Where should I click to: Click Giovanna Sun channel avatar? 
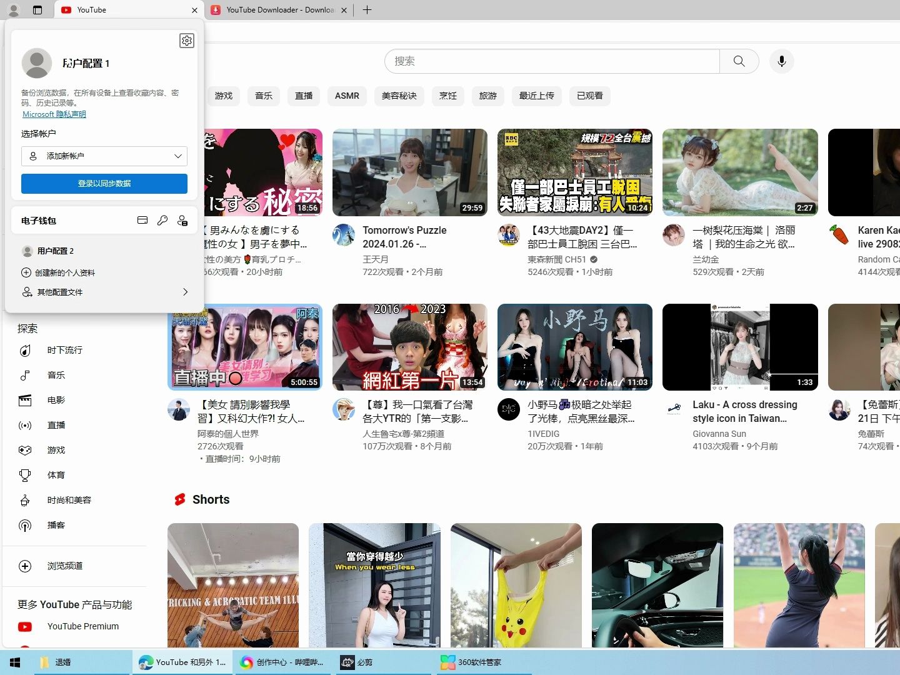tap(674, 409)
